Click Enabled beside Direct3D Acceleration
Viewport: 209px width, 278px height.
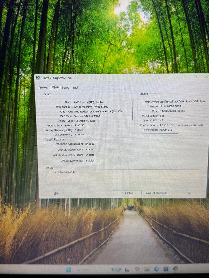pos(90,150)
